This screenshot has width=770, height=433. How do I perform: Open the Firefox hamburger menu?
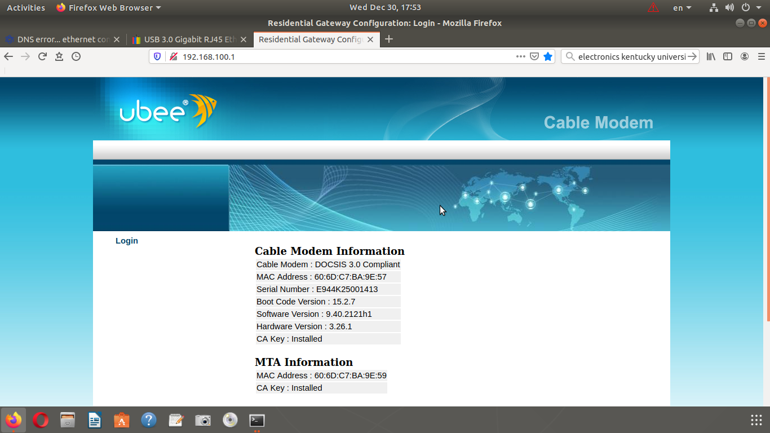tap(762, 56)
